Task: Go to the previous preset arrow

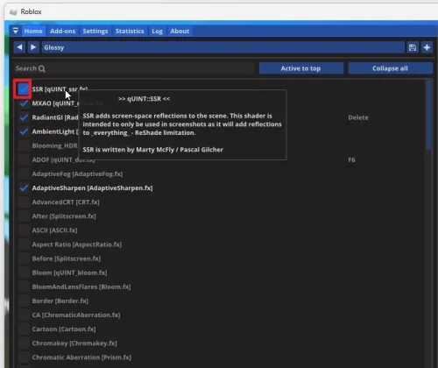Action: (x=19, y=47)
